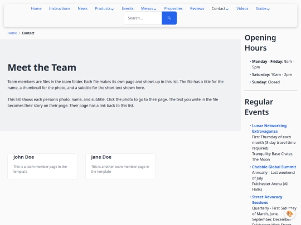Expand the Menus dropdown chevron

(x=155, y=9)
